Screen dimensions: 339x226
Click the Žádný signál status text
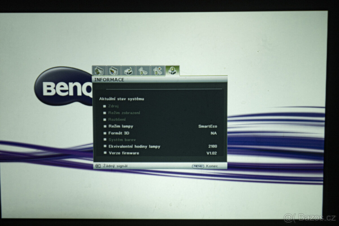coord(115,166)
